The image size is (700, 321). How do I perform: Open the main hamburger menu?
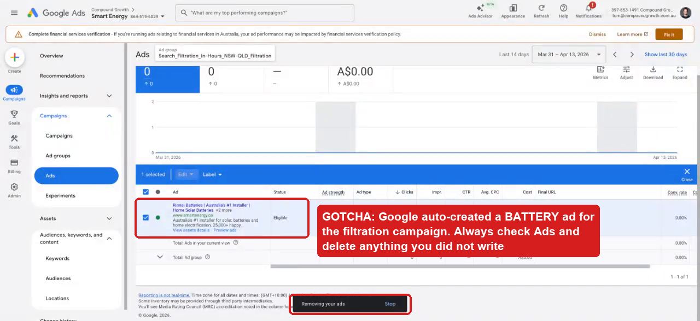pyautogui.click(x=14, y=13)
